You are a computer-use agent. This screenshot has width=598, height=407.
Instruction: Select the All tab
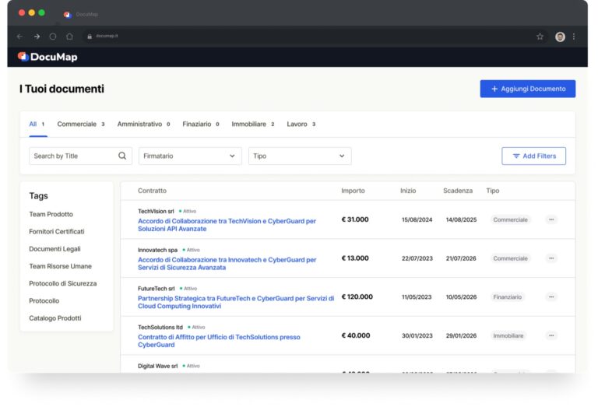pyautogui.click(x=37, y=125)
